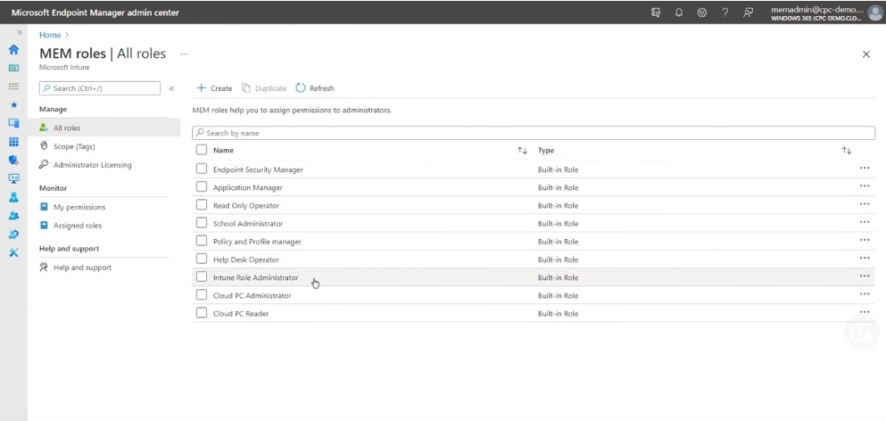Open portal settings gear icon
Image resolution: width=886 pixels, height=421 pixels.
(x=702, y=12)
